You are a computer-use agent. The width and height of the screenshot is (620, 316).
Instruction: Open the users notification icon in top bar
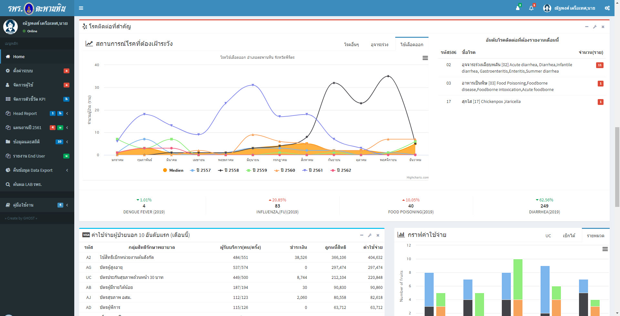pos(518,8)
